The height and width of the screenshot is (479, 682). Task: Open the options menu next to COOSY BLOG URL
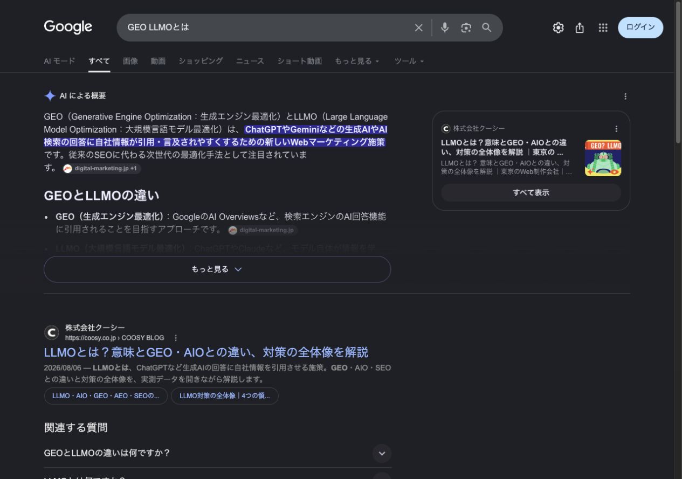click(176, 338)
